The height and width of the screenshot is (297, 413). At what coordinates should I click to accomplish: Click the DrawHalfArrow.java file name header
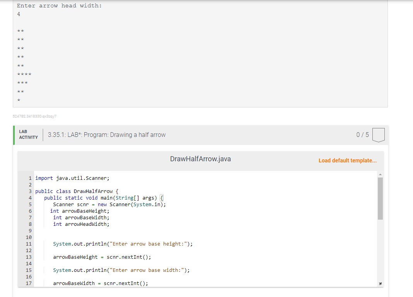[200, 159]
